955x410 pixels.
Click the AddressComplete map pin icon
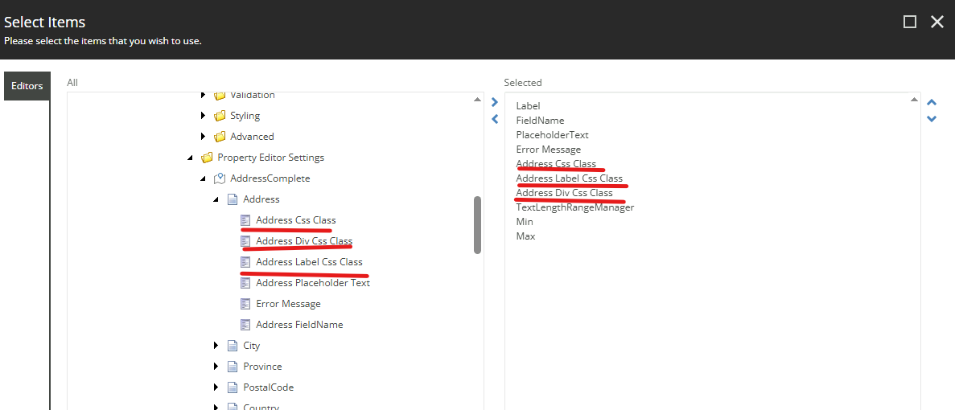tap(220, 178)
